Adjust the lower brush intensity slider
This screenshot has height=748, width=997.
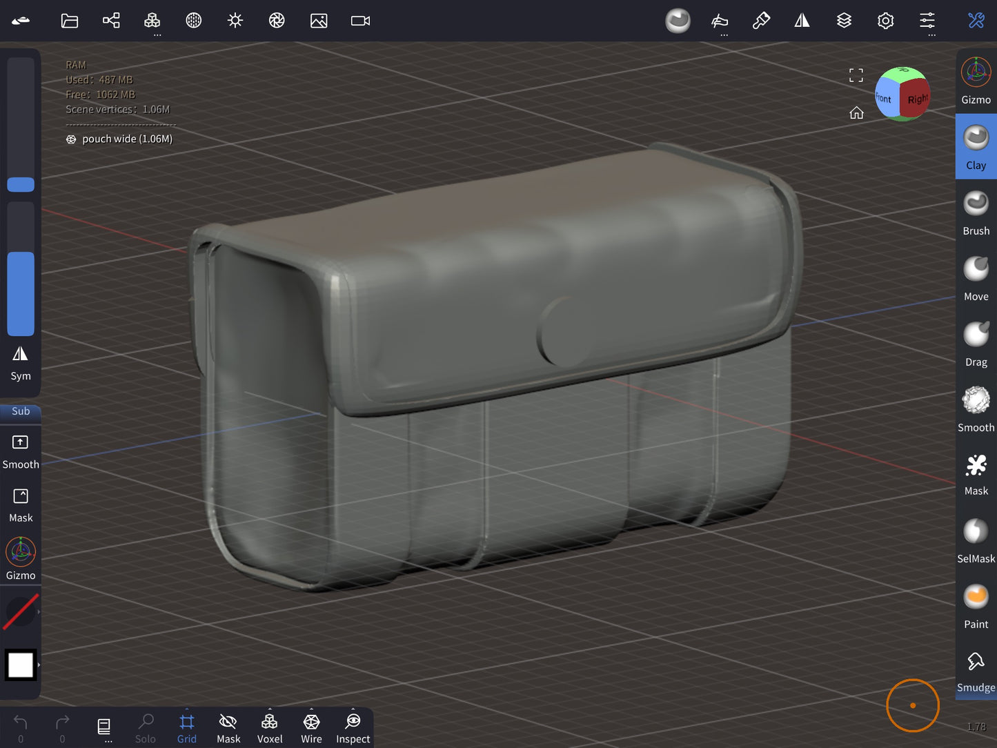tap(21, 269)
